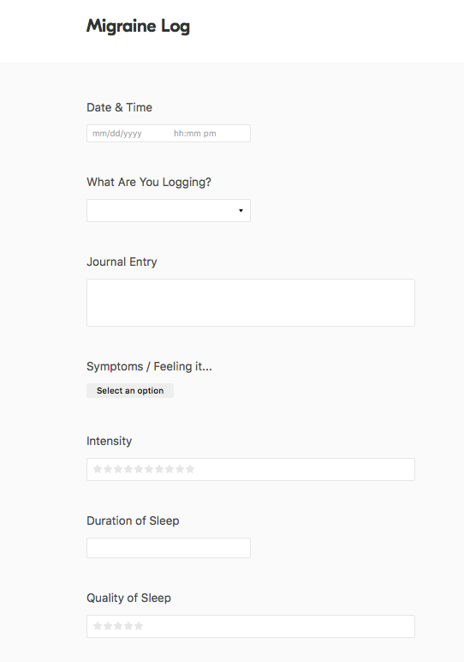The height and width of the screenshot is (662, 464).
Task: Focus the mm/dd/yyyy date field
Action: tap(117, 134)
